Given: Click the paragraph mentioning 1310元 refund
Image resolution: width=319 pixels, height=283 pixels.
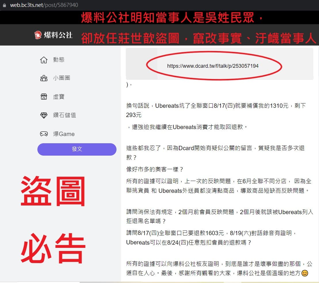Looking at the screenshot, I should 216,110.
